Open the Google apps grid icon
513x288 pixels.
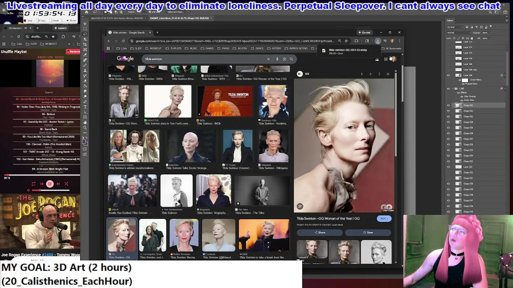[386, 59]
